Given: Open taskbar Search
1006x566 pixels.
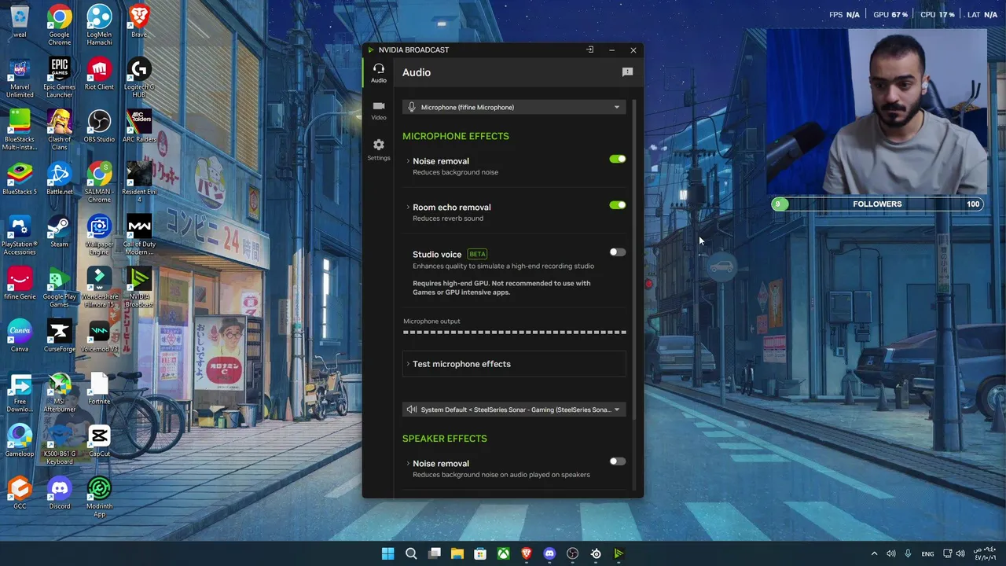Looking at the screenshot, I should click(411, 553).
